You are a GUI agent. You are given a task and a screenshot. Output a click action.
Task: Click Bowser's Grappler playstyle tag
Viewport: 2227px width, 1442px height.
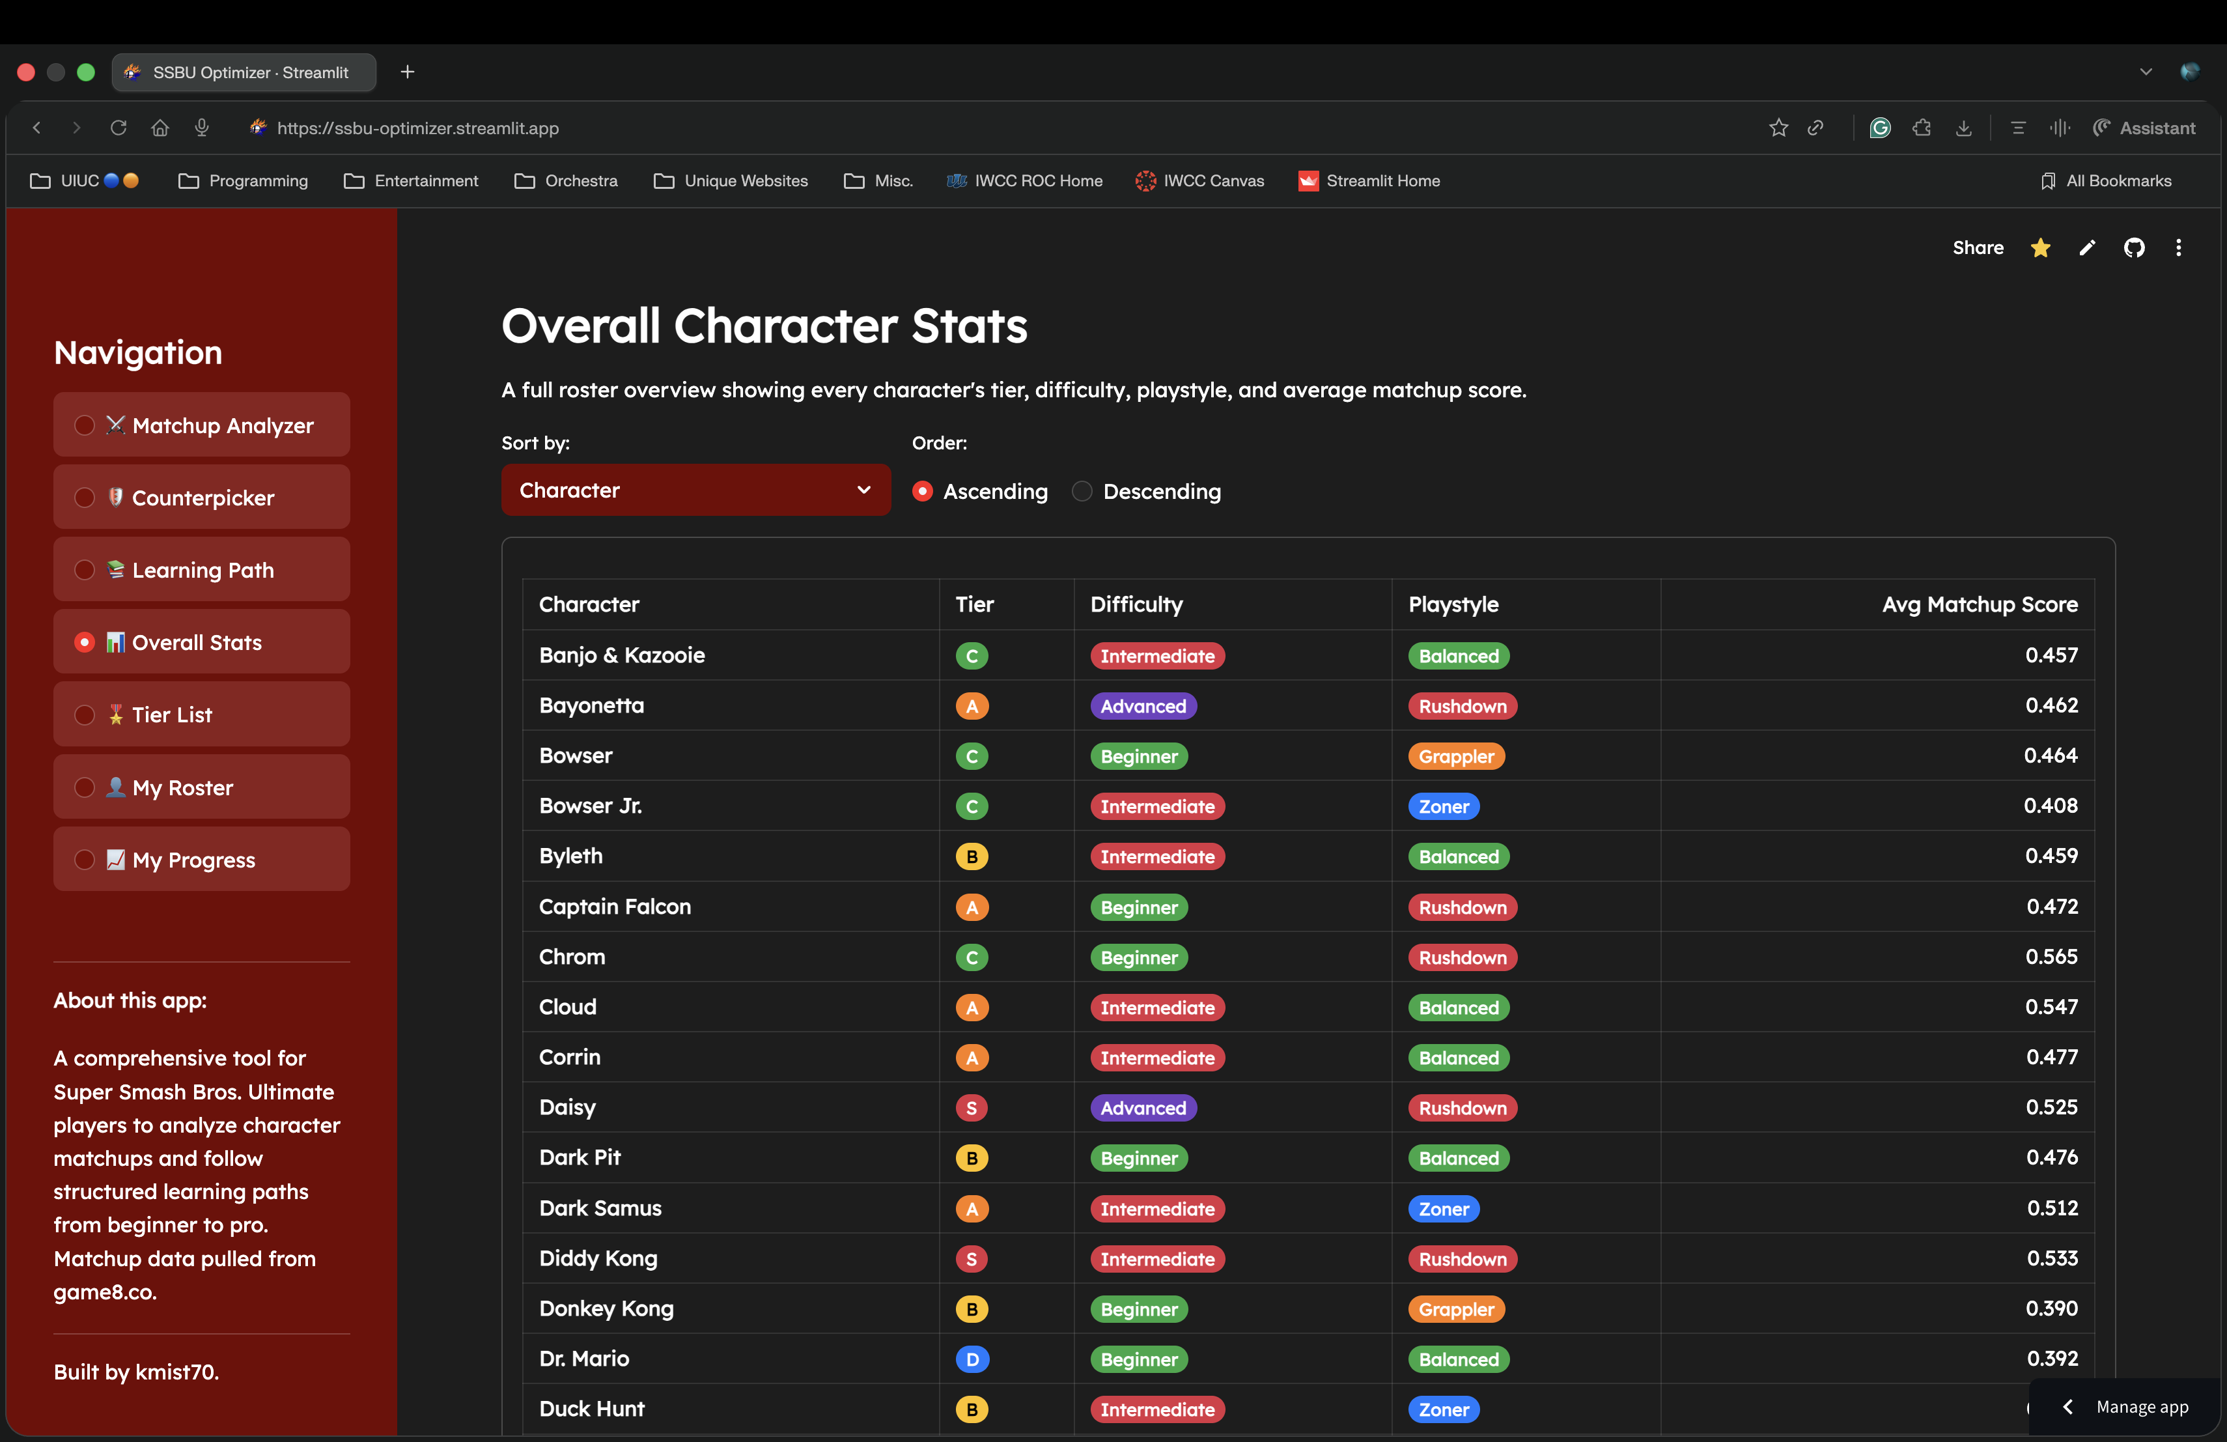(1456, 756)
